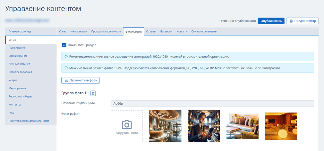The height and width of the screenshot is (151, 324).
Task: Click the Управление контентом page title
Action: [x=43, y=9]
